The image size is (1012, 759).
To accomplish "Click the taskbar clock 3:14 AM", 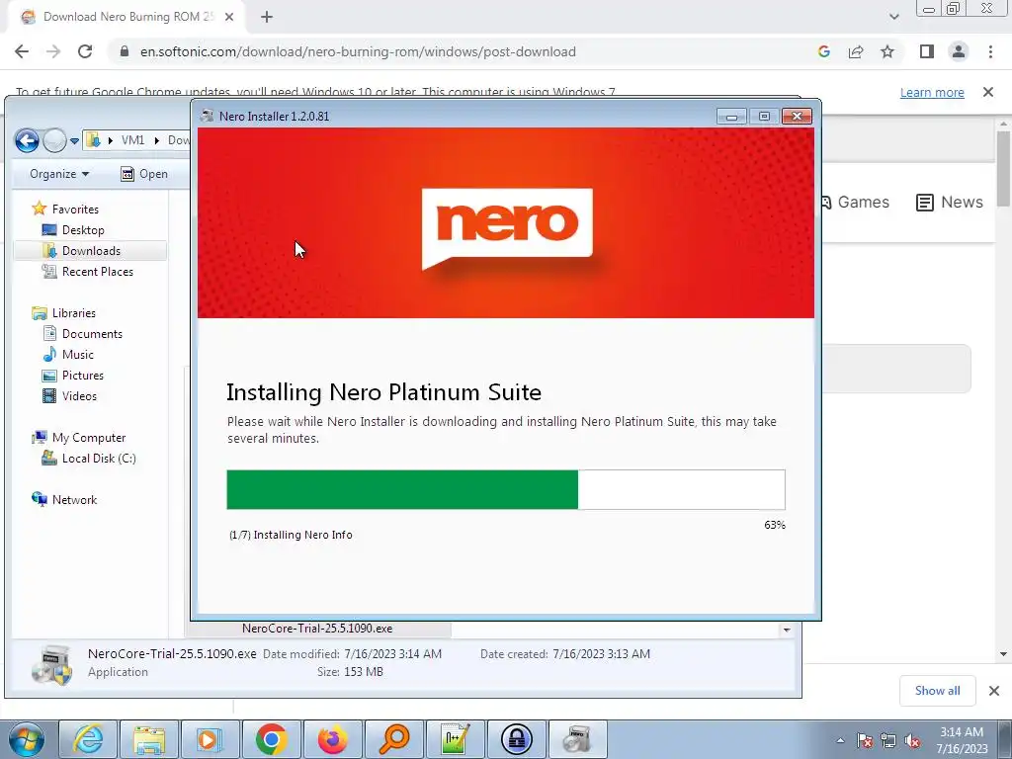I will (x=962, y=732).
